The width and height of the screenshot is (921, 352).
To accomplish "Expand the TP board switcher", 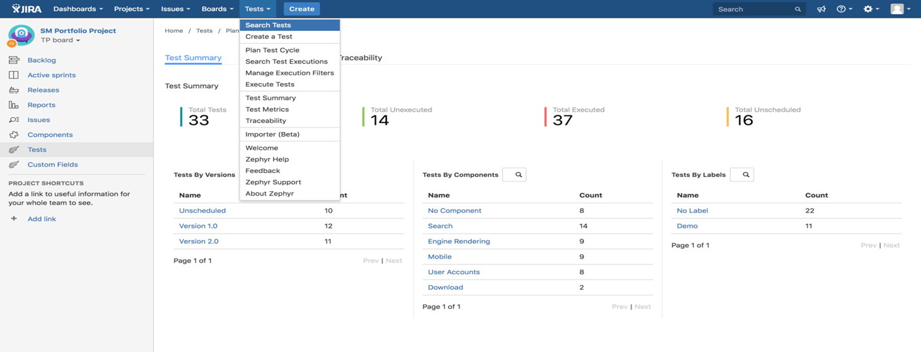I will click(60, 41).
